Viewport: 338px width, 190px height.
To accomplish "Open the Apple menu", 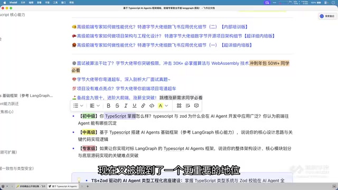I will coord(5,3).
